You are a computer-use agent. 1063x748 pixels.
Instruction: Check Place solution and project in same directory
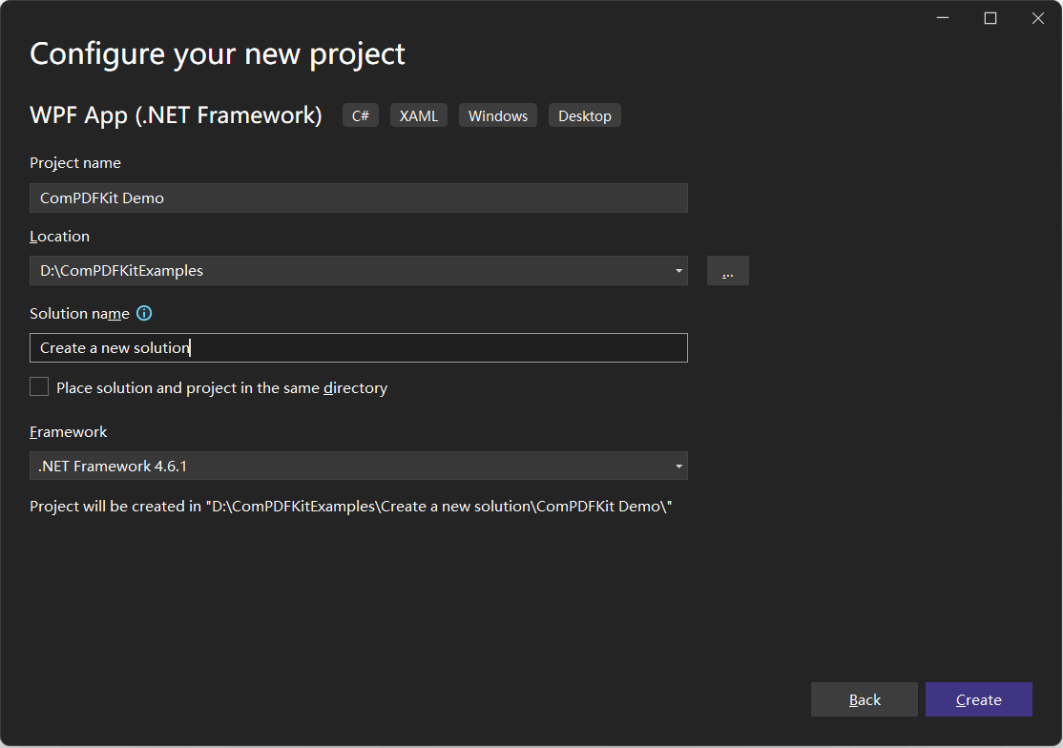[x=39, y=386]
